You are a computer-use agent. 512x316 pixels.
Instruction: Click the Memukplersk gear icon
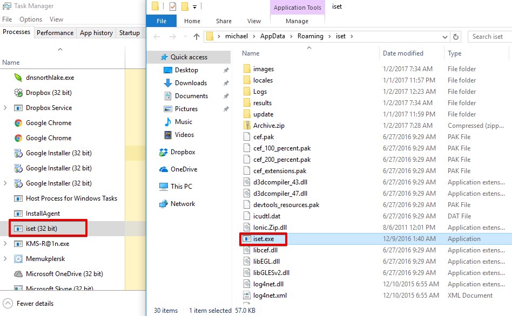(x=18, y=259)
